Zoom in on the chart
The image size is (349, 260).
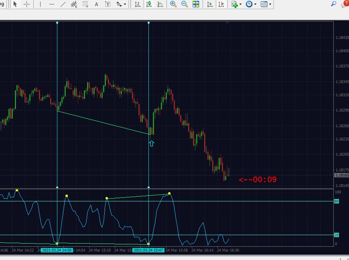[x=173, y=4]
